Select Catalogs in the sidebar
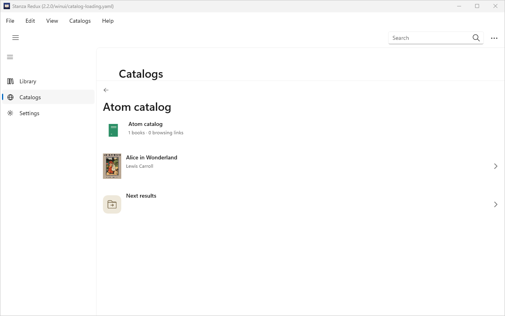 click(48, 97)
